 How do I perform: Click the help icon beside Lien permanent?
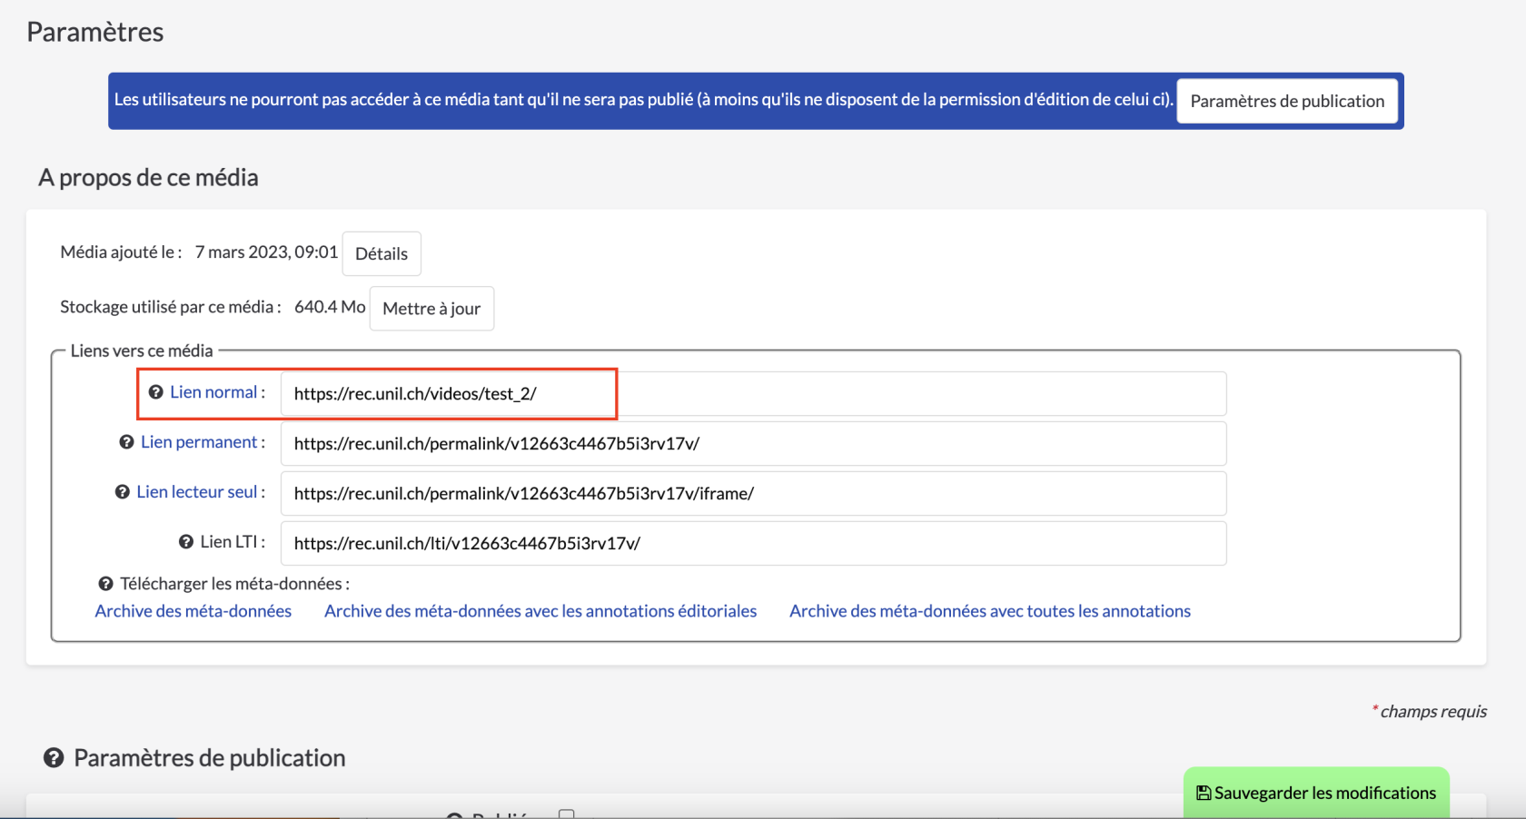tap(126, 442)
